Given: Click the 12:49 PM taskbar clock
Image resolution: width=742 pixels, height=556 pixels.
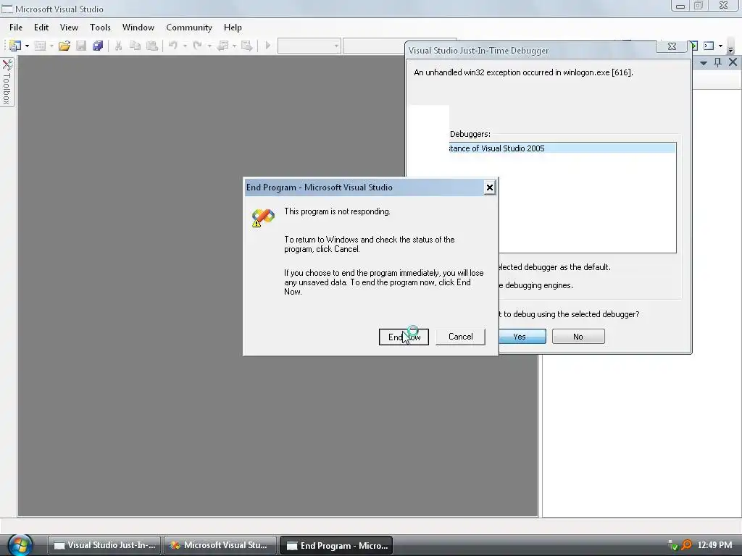Looking at the screenshot, I should tap(714, 545).
